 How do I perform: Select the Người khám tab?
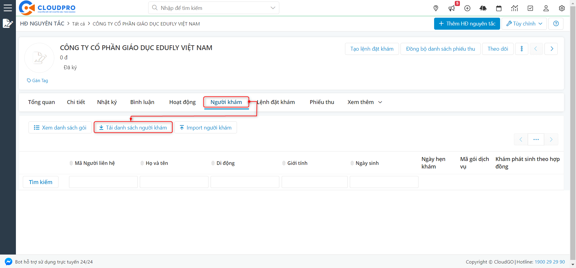point(226,102)
